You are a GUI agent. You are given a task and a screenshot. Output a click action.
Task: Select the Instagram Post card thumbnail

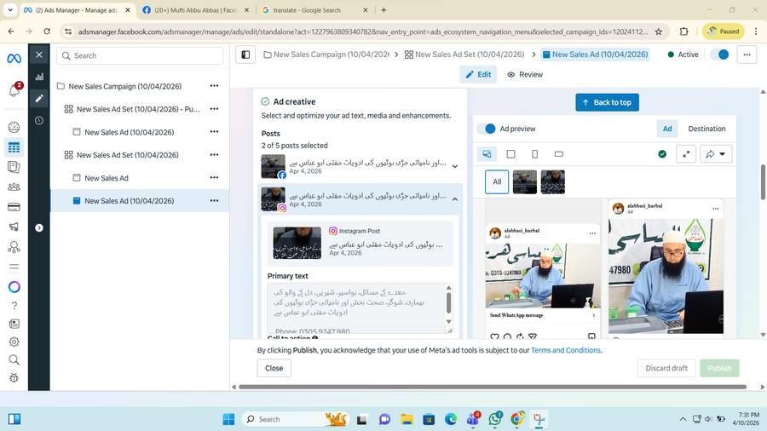click(297, 243)
